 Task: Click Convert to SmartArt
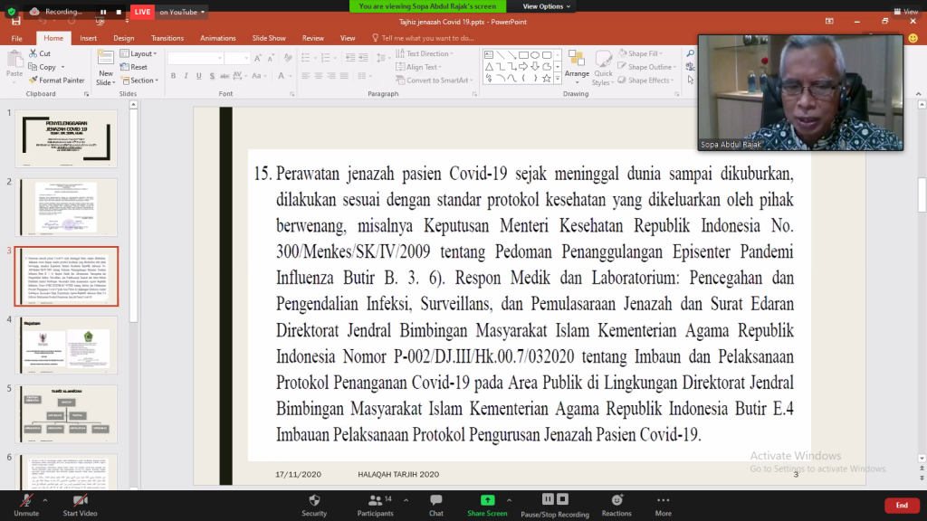[x=435, y=81]
